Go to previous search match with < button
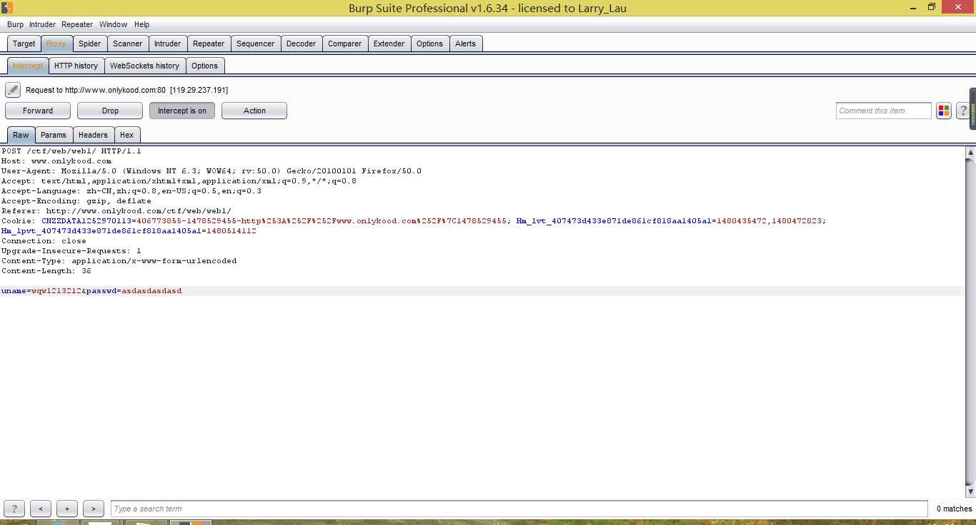The width and height of the screenshot is (976, 525). click(41, 509)
